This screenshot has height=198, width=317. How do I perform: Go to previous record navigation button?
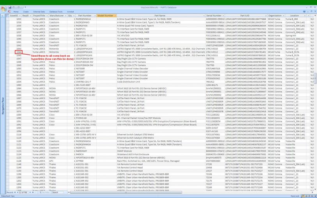click(18, 192)
